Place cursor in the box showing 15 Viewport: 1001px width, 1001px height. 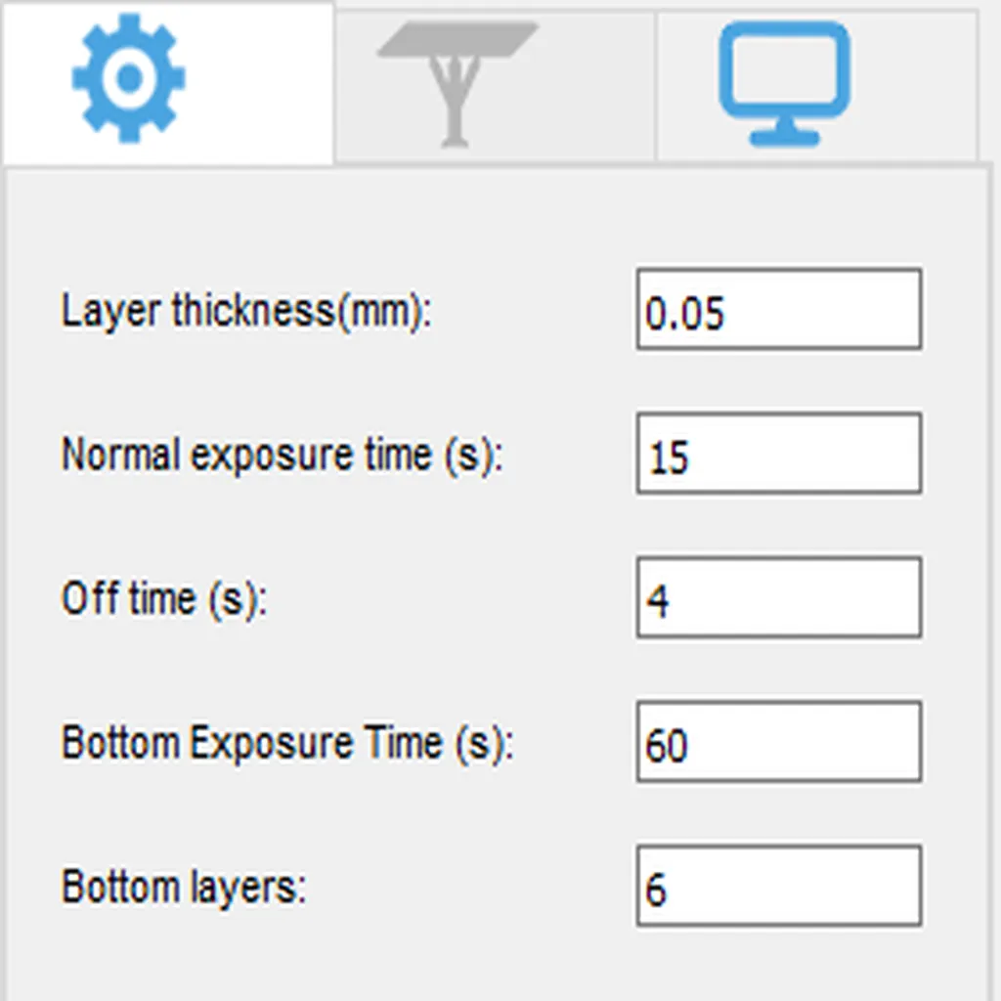[778, 454]
